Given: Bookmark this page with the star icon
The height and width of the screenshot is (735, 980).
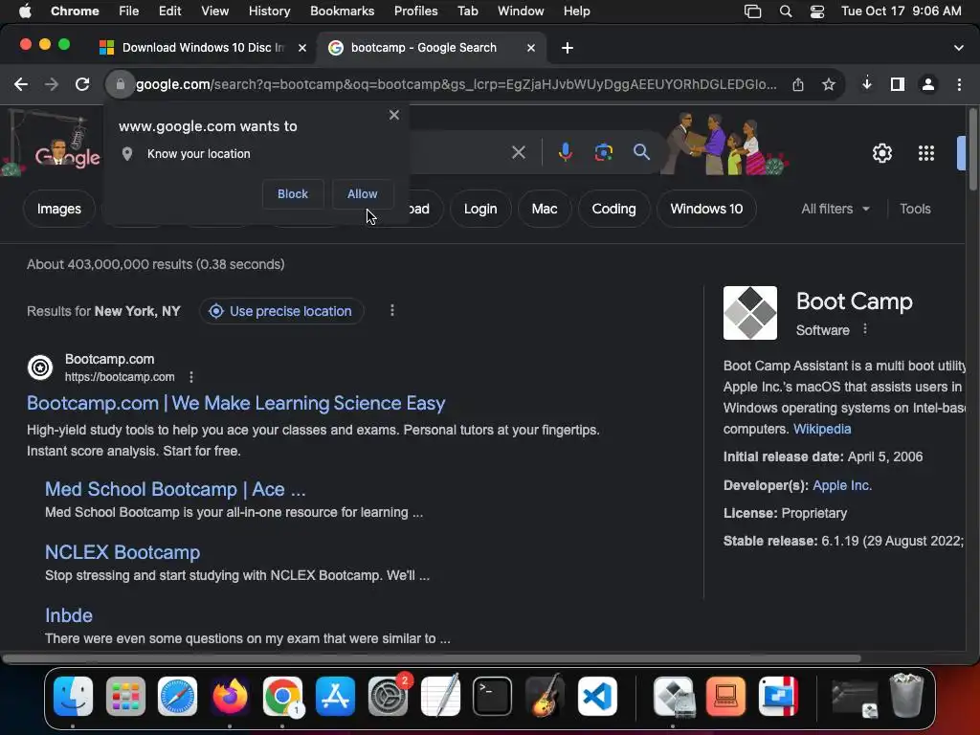Looking at the screenshot, I should coord(829,84).
